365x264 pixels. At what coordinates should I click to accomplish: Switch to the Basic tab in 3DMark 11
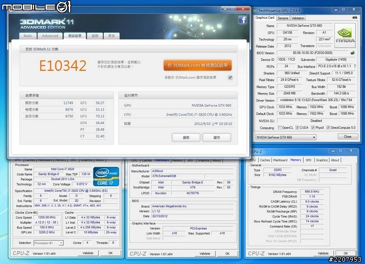[x=28, y=36]
